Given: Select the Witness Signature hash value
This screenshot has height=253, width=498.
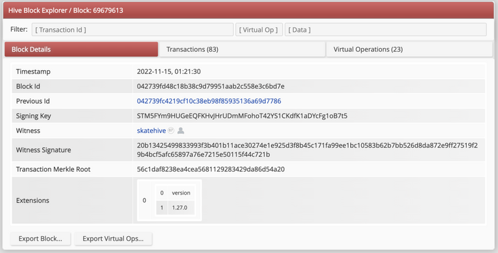Looking at the screenshot, I should click(x=307, y=150).
